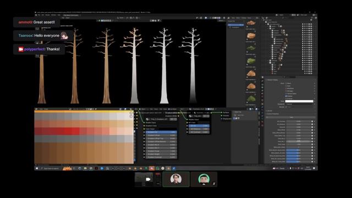Select the participant thumbnail showing a face
352x198 pixels.
[x=176, y=179]
